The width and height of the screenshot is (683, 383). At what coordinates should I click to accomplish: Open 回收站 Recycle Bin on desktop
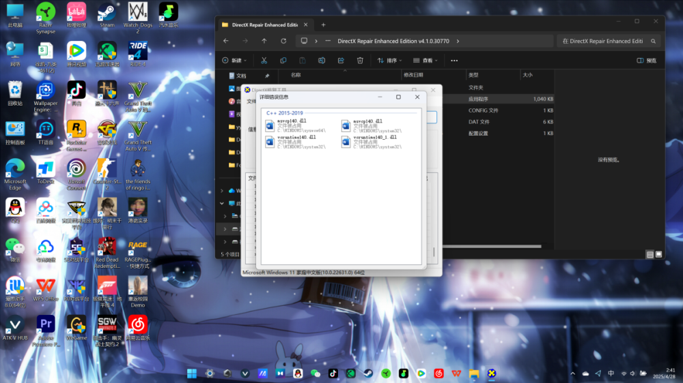[15, 93]
